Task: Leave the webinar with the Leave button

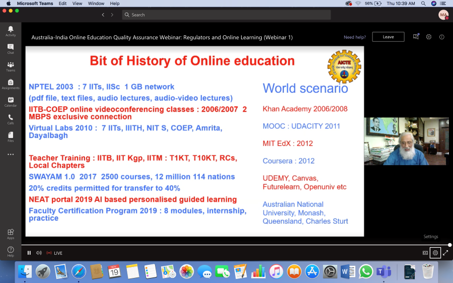Action: pyautogui.click(x=388, y=37)
